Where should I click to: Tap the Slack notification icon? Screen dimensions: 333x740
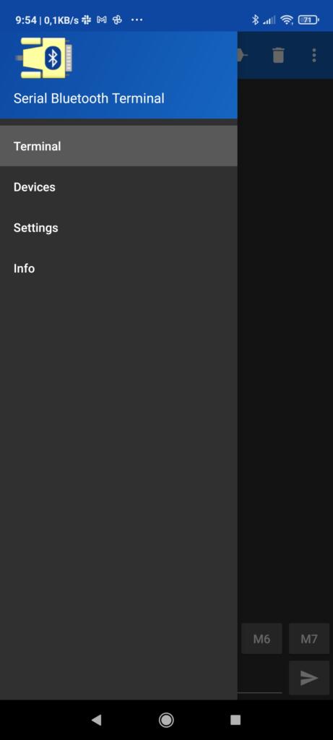coord(86,20)
